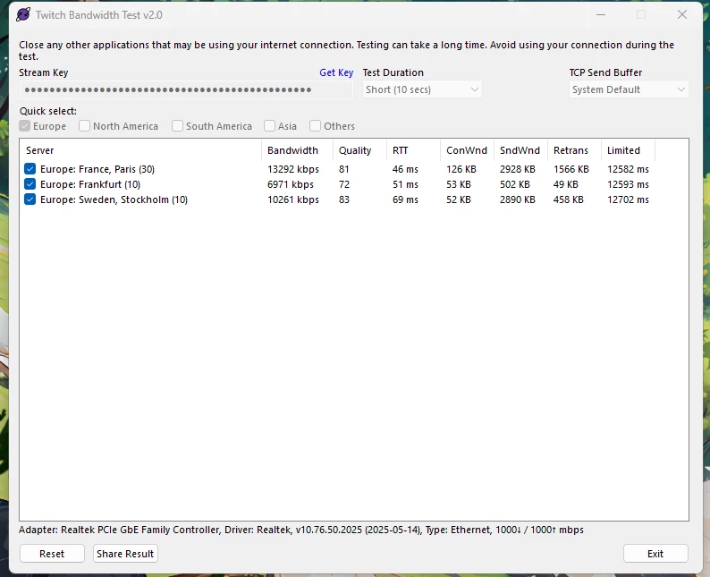The height and width of the screenshot is (577, 710).
Task: Open the Test Duration dropdown
Action: [x=422, y=89]
